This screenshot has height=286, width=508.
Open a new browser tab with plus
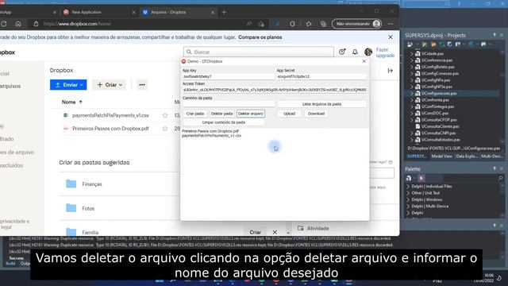(224, 12)
